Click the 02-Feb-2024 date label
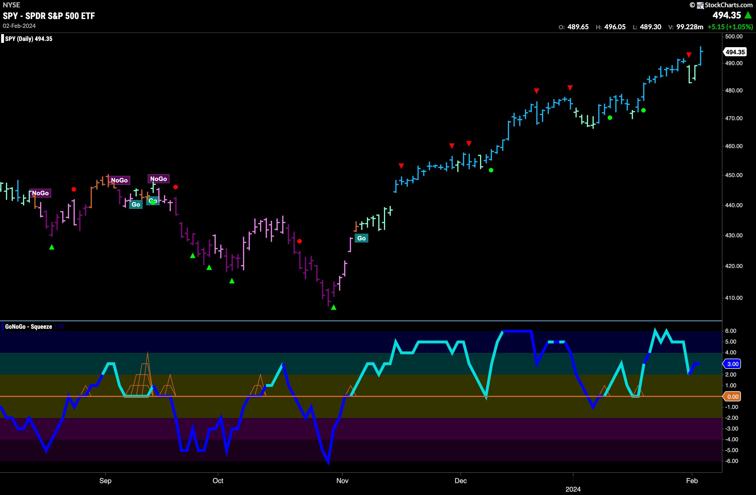 19,26
